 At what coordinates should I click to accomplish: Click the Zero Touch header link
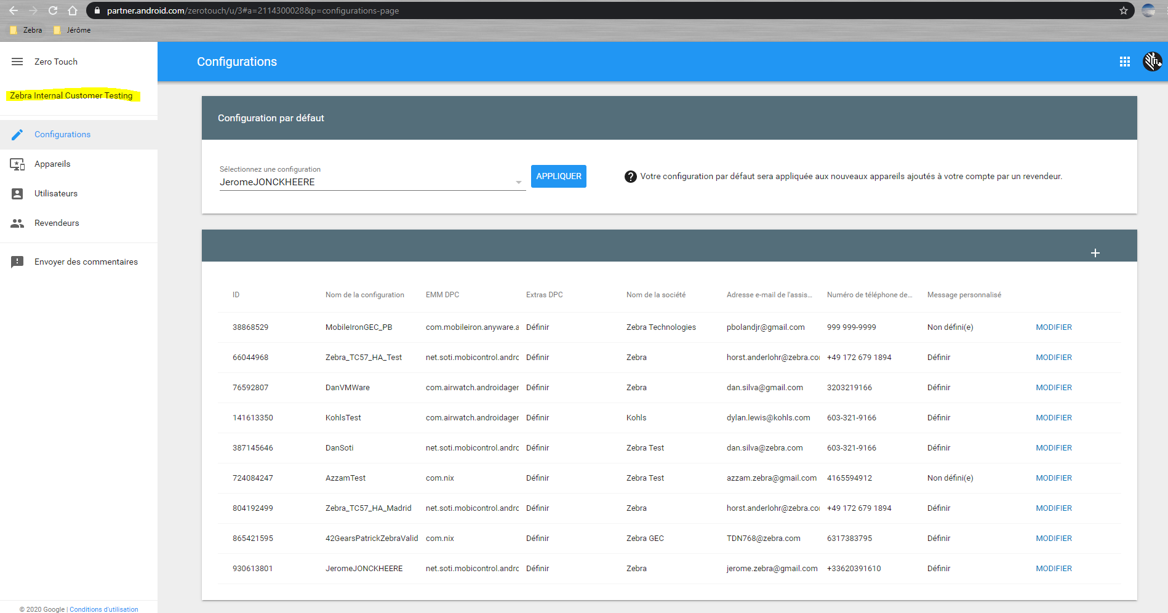(x=56, y=61)
